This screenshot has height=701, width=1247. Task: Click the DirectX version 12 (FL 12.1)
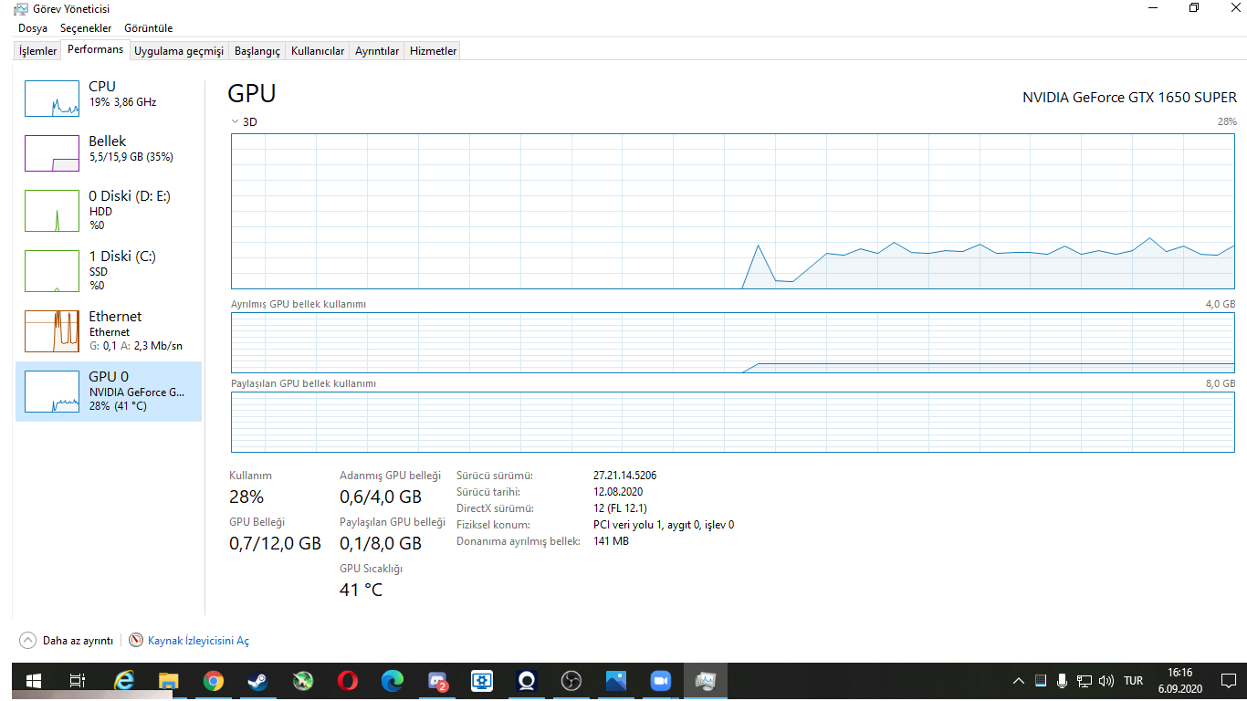click(x=620, y=508)
